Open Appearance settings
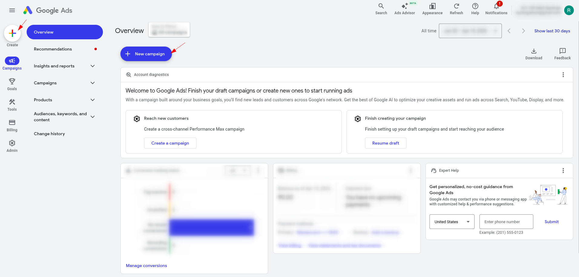579x277 pixels. pos(432,9)
